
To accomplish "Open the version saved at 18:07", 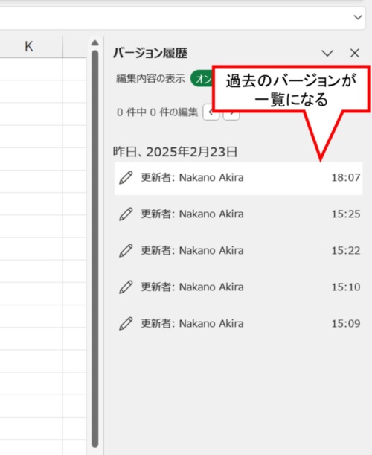I will (x=238, y=178).
